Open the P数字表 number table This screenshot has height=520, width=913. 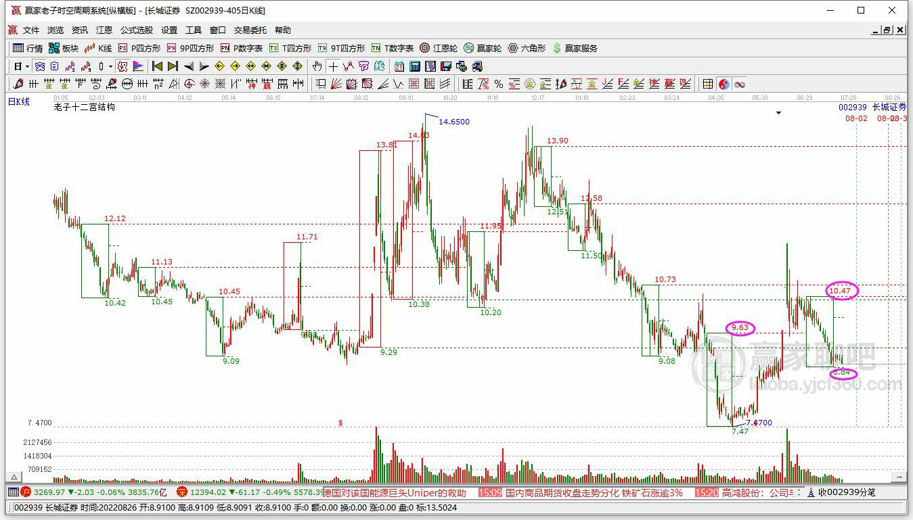click(242, 48)
